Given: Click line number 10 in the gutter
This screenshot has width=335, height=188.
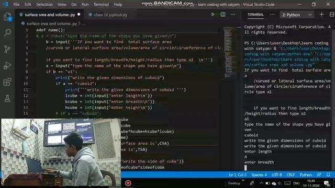Looking at the screenshot, I should 26,84.
